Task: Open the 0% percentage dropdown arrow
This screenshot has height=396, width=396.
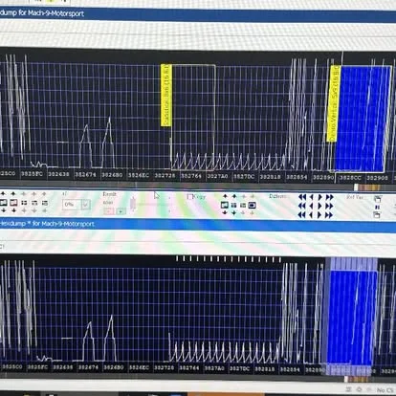Action: coord(85,204)
